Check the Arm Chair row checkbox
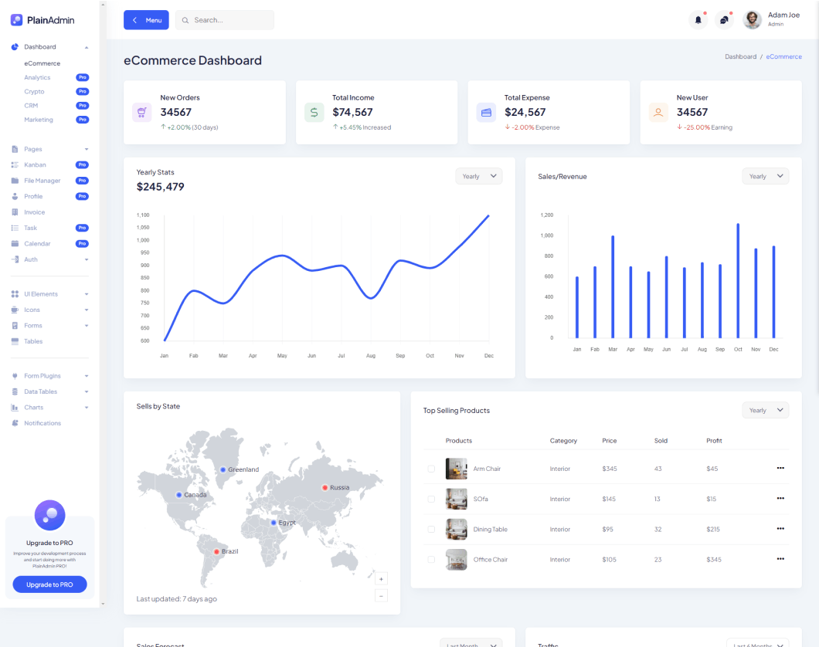Screen dimensions: 819x647 [x=431, y=469]
